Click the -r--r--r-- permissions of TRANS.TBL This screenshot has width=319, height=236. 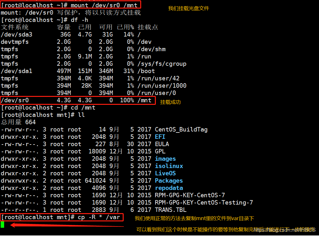[19, 210]
